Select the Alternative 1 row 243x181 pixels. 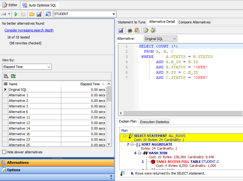[x=54, y=95]
